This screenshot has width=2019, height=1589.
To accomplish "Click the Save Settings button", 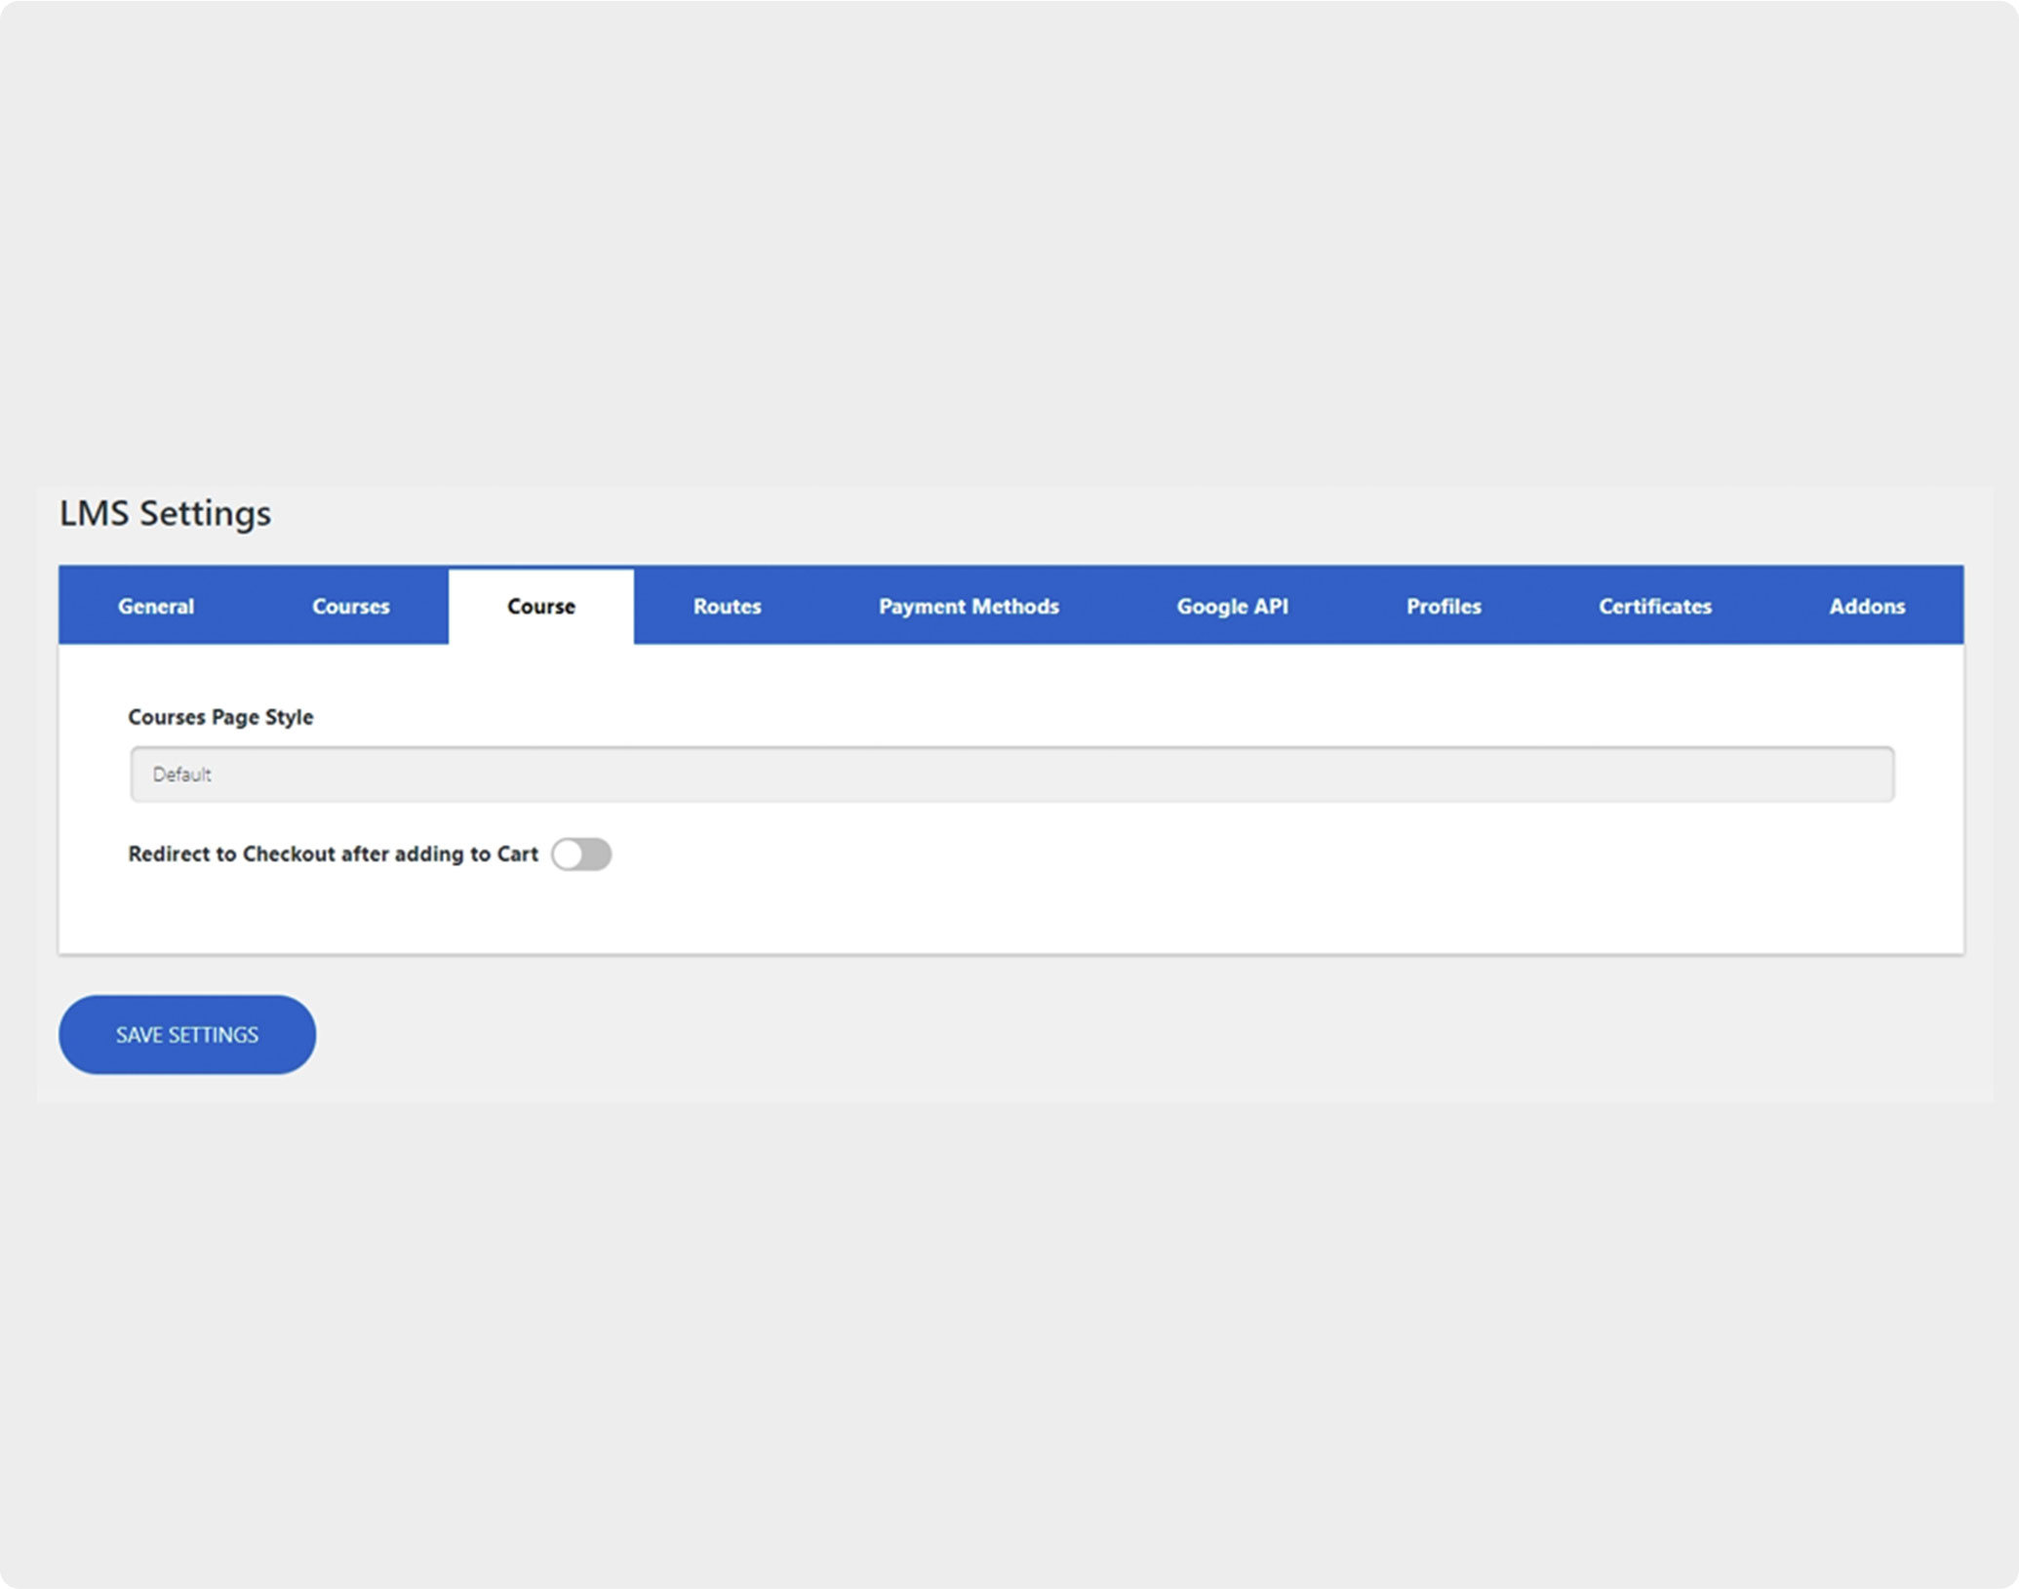I will 187,1035.
